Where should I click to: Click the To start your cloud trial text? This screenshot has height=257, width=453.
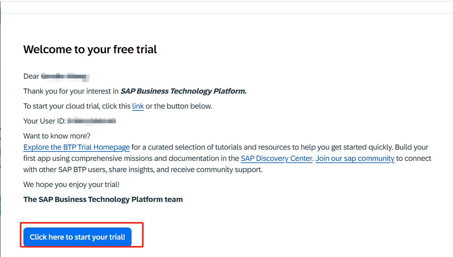pos(77,106)
